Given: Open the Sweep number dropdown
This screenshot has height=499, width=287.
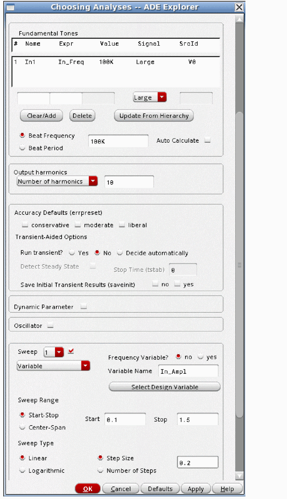Looking at the screenshot, I should point(54,352).
